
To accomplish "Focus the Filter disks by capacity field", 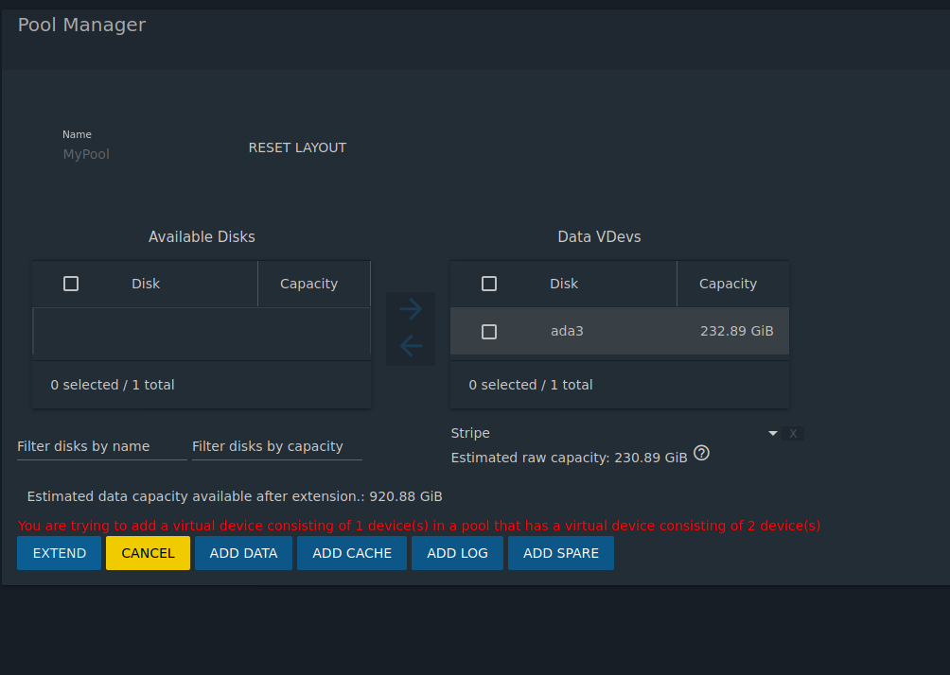I will tap(276, 446).
